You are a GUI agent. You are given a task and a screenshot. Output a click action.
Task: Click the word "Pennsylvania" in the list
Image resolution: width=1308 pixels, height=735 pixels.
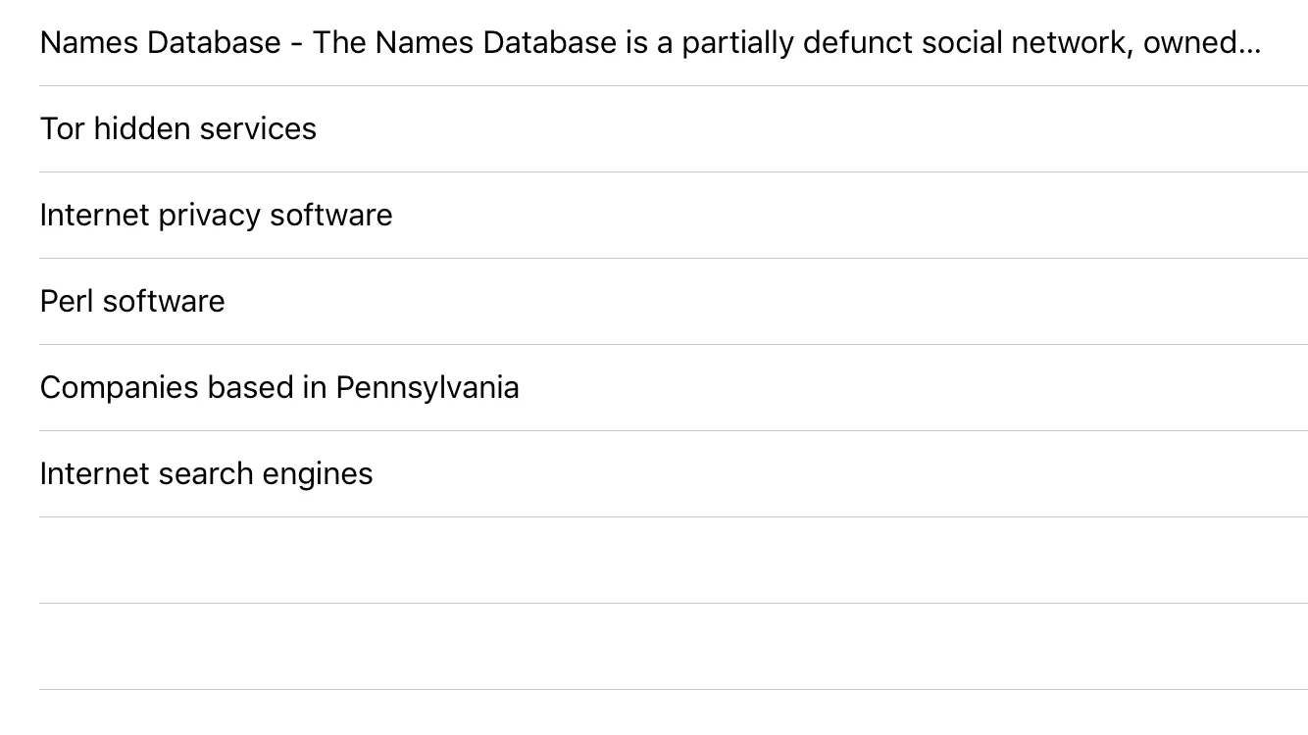(428, 388)
